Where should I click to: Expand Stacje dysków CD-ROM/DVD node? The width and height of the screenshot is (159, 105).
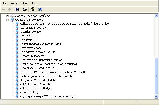[x=7, y=16]
